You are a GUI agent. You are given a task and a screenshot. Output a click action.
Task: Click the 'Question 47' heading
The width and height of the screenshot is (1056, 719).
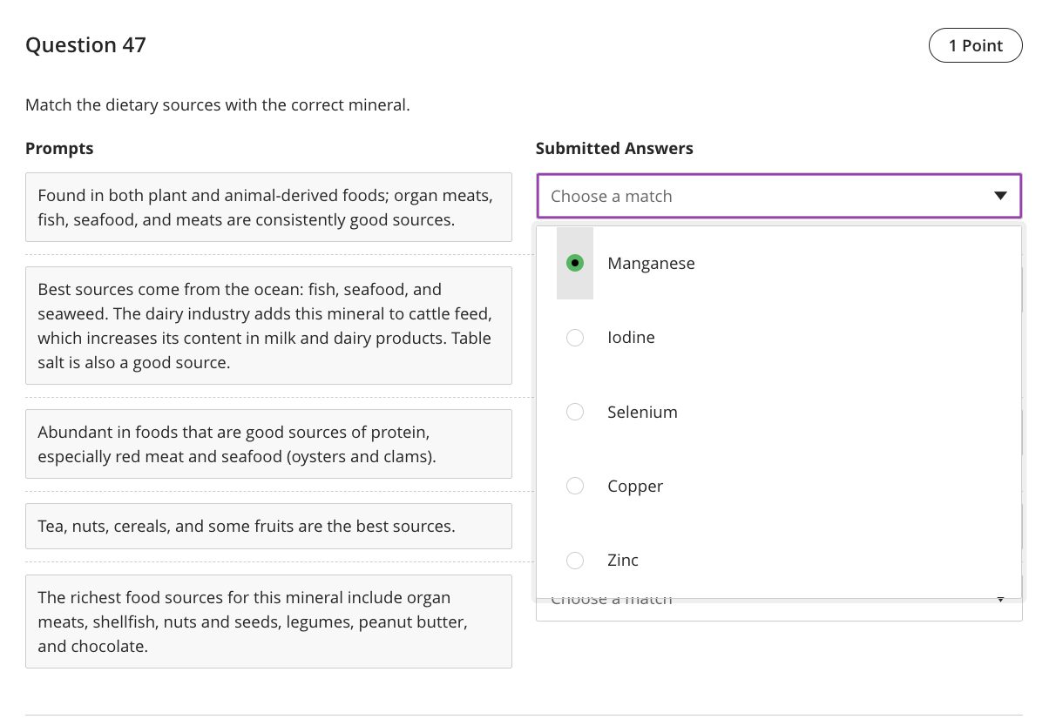point(85,45)
